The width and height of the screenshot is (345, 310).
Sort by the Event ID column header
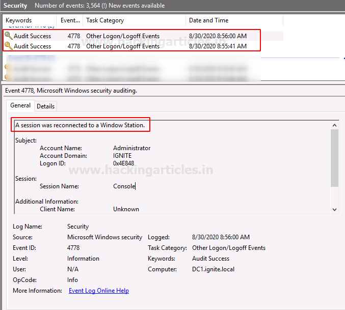70,20
